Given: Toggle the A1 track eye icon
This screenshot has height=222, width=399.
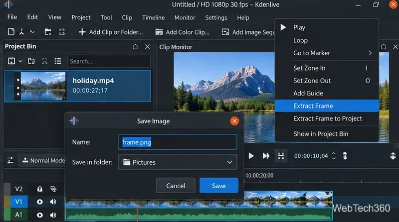Looking at the screenshot, I should coord(40,215).
